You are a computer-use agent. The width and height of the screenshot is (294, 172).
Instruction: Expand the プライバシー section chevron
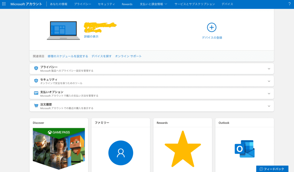[x=269, y=69]
